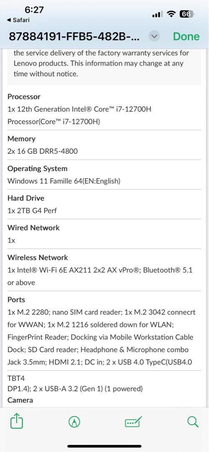The image size is (209, 452).
Task: Tap the Wi-Fi status icon
Action: click(x=172, y=14)
